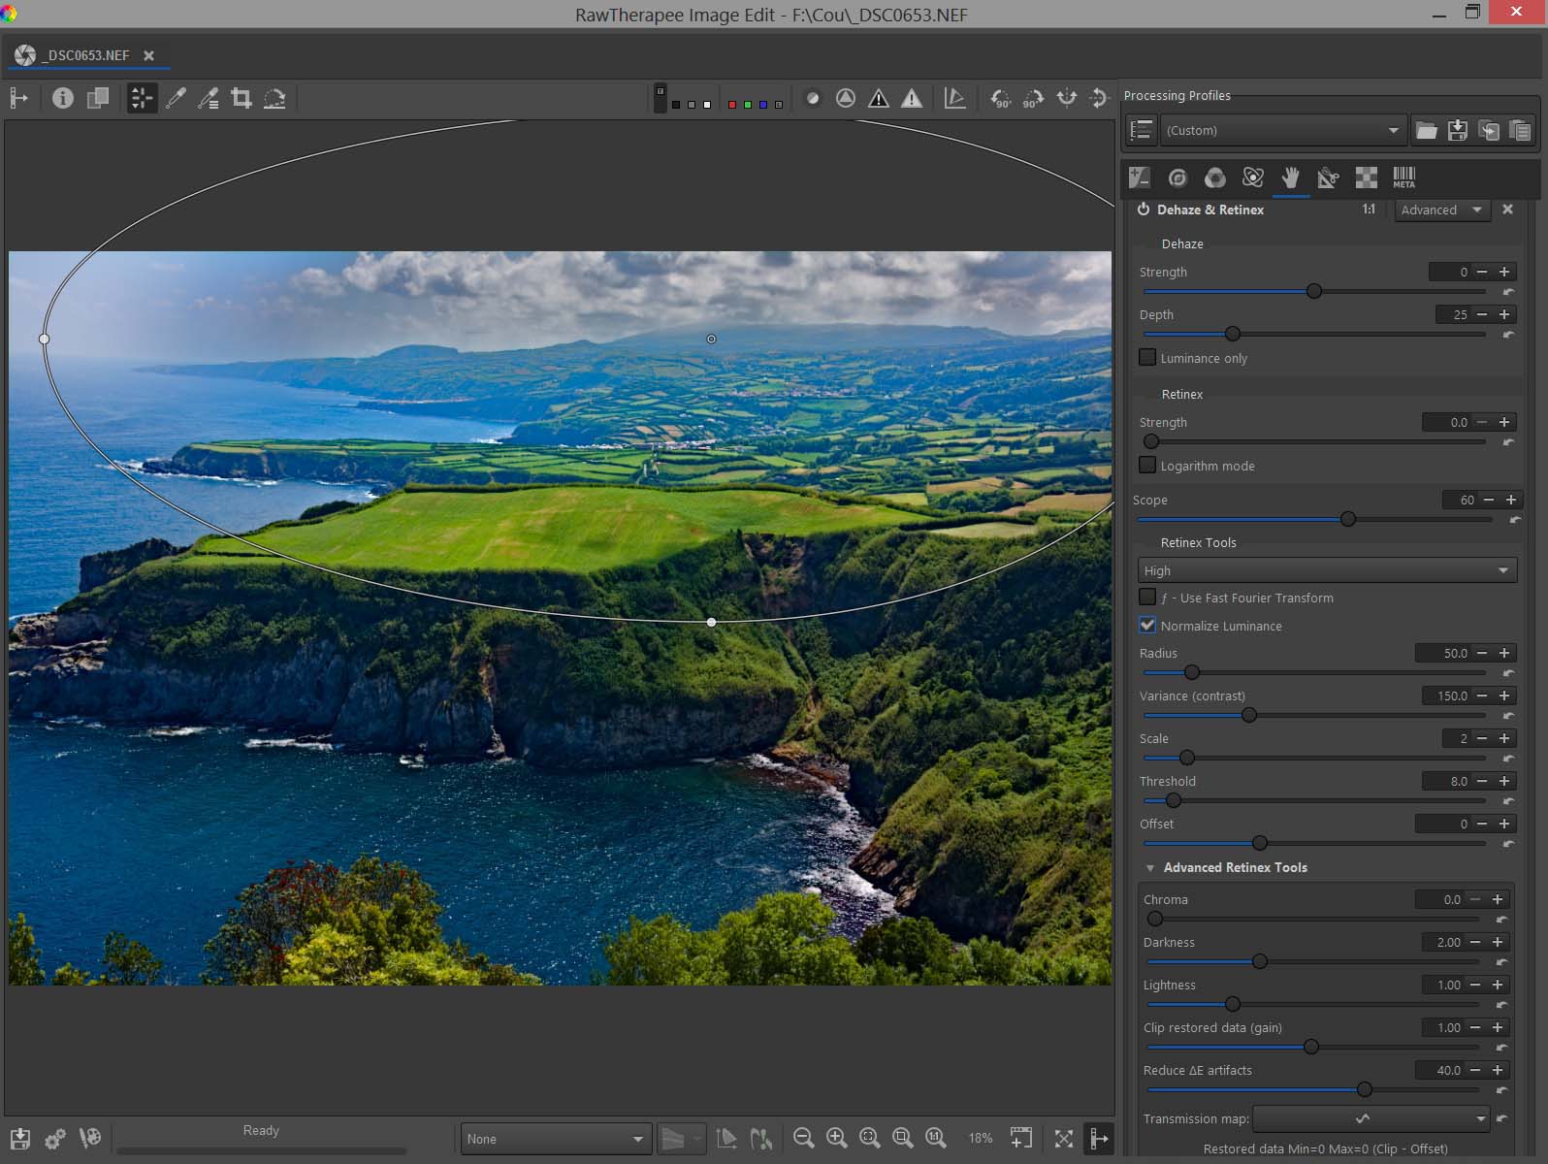Select the Crop tool in the toolbar
1548x1164 pixels.
(x=242, y=98)
